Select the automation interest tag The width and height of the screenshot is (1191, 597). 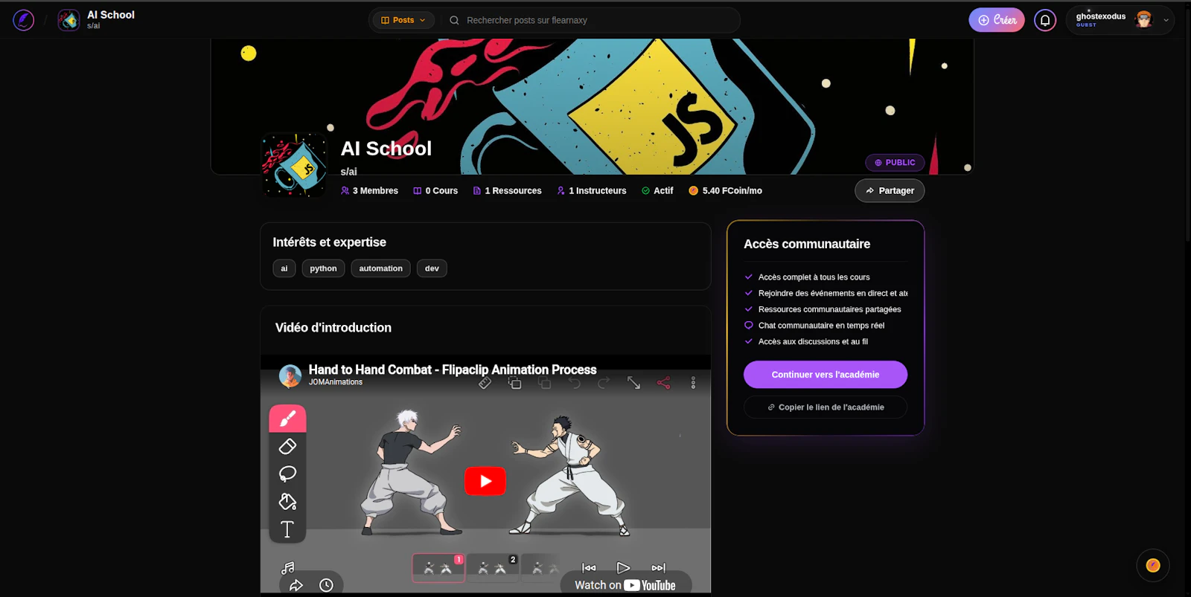(380, 268)
